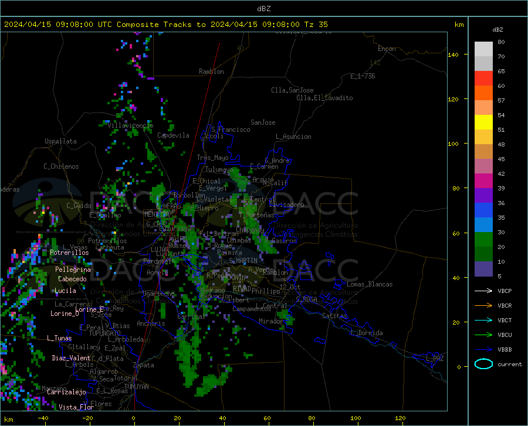Click the Carrizal label
This screenshot has height=426, width=528.
point(191,317)
